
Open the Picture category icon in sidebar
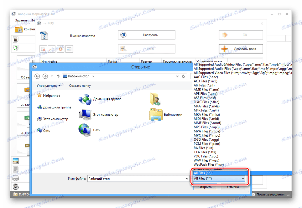pos(16,161)
